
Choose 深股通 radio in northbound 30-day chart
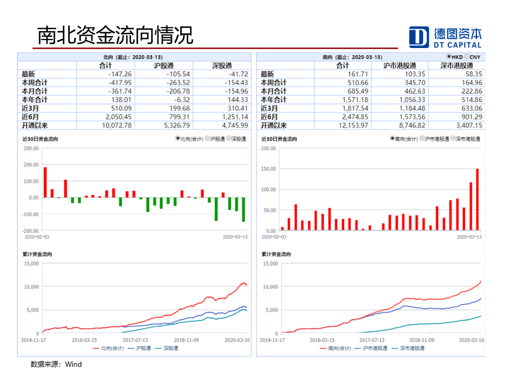tap(228, 139)
